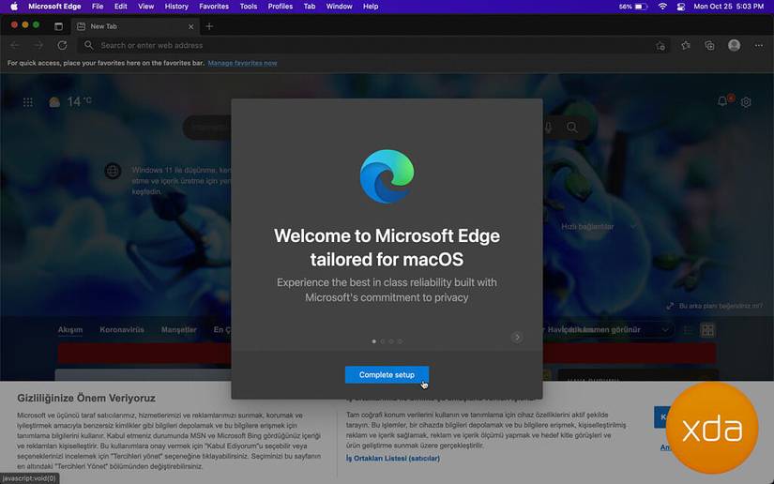Click the voice search microphone icon

tap(548, 128)
